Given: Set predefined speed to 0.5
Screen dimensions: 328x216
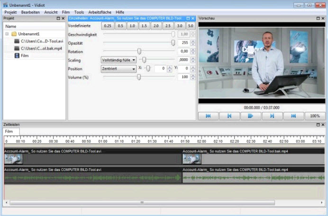Looking at the screenshot, I should 120,26.
